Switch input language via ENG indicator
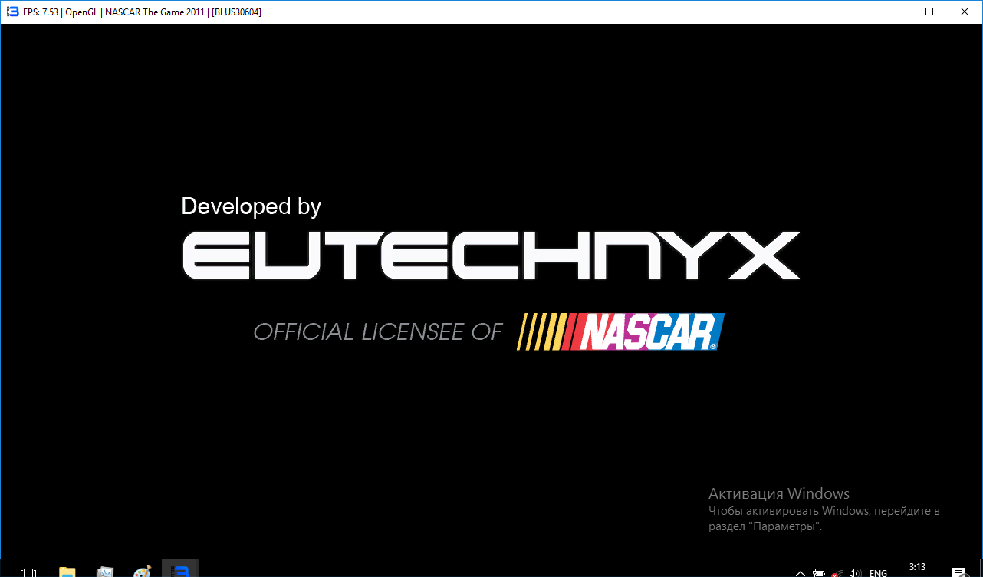The width and height of the screenshot is (983, 577). 879,572
